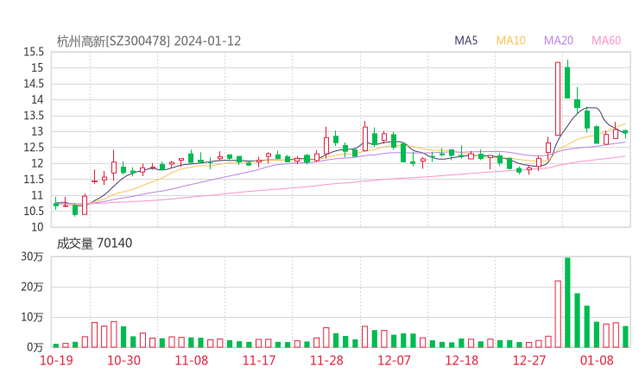Image resolution: width=639 pixels, height=380 pixels.
Task: Click the tall red candlestick reaching above 15
Action: [x=558, y=98]
